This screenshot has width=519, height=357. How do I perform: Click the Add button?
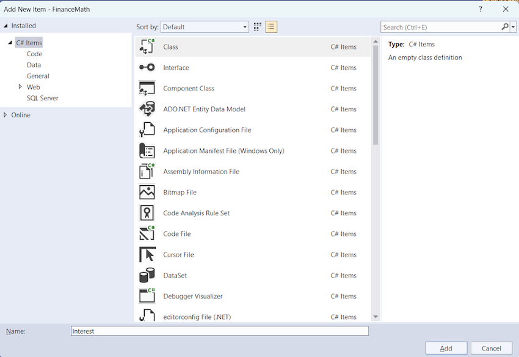pos(446,347)
